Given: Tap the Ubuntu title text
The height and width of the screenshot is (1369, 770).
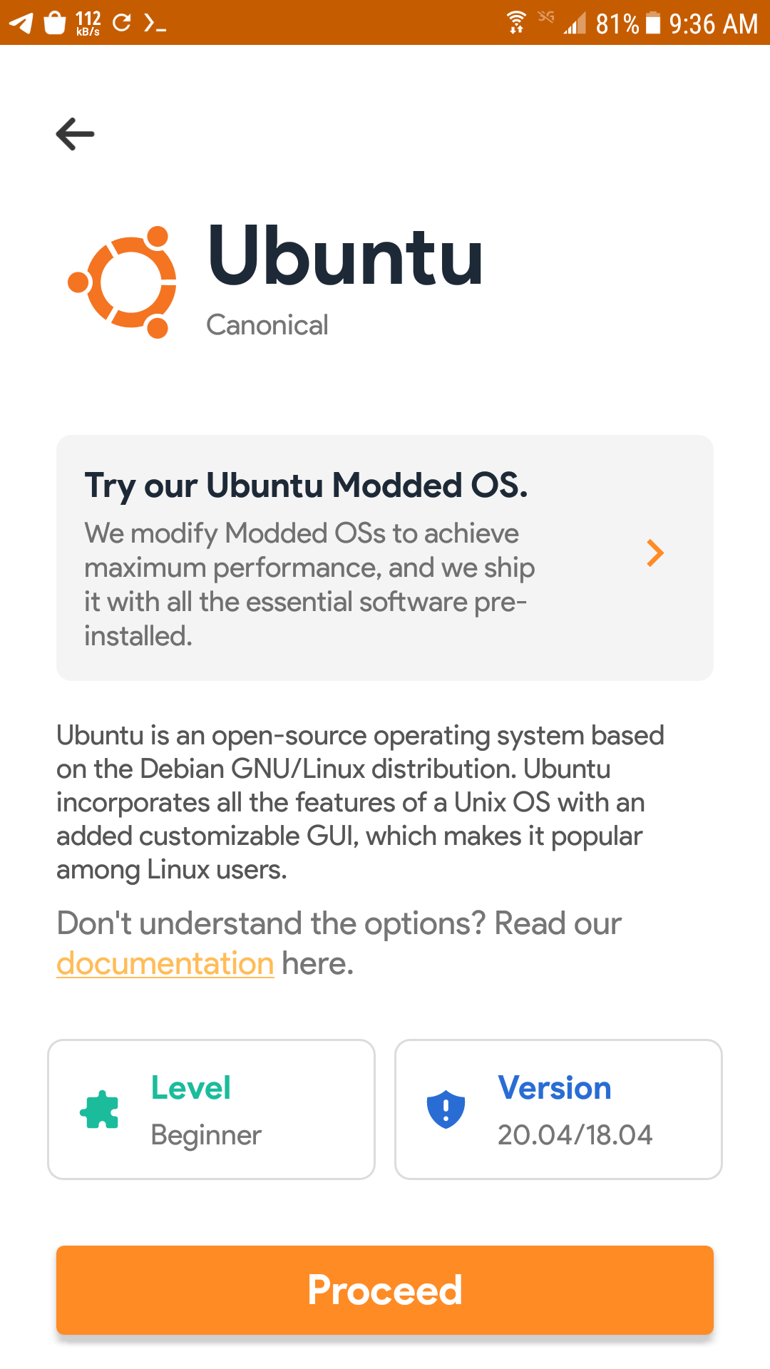Looking at the screenshot, I should click(x=345, y=257).
